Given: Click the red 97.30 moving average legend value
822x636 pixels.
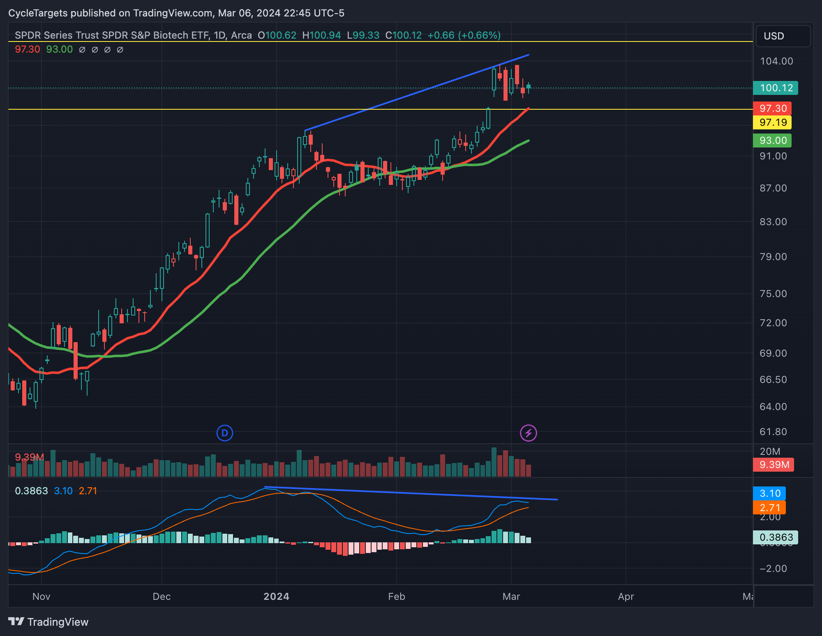Looking at the screenshot, I should [28, 49].
